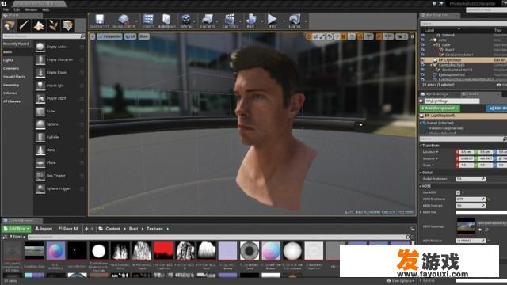Collapse the Transform section in Details
507x285 pixels.
(x=421, y=146)
